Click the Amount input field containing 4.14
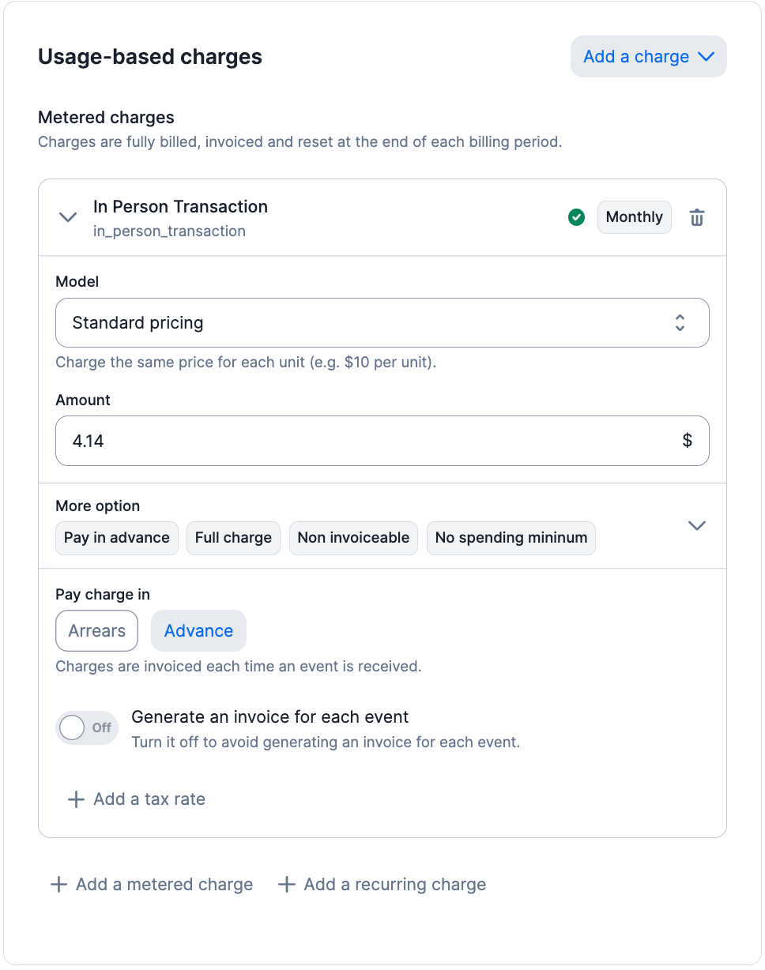Viewport: 765px width, 970px height. pos(364,441)
